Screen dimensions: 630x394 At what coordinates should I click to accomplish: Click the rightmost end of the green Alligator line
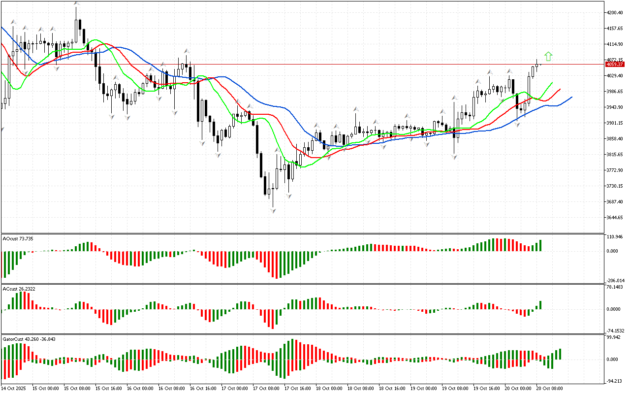[x=552, y=83]
